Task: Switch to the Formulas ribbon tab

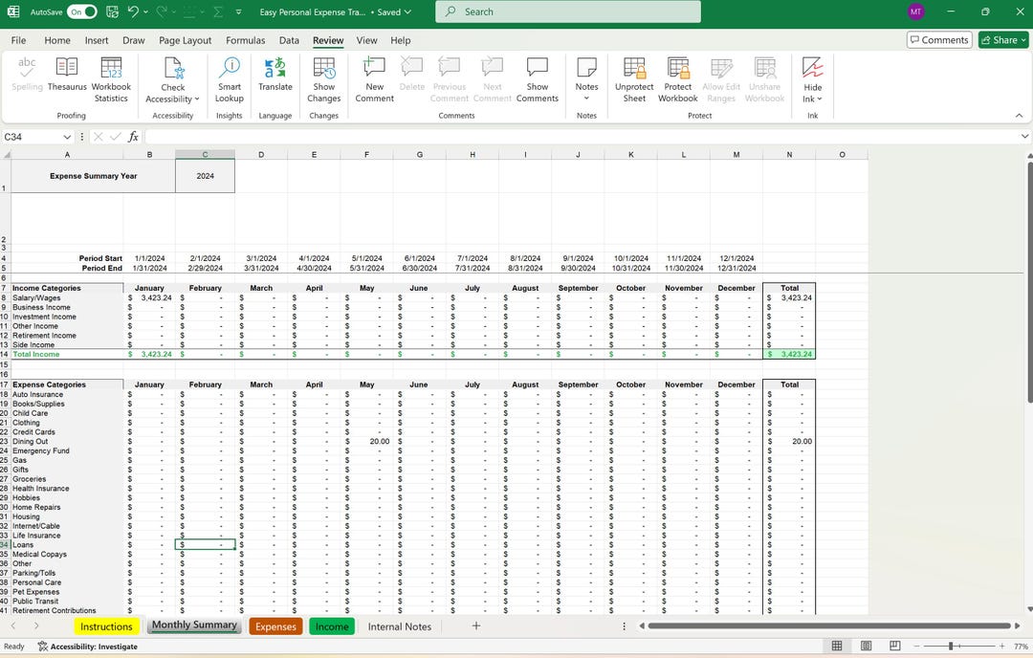Action: (x=245, y=40)
